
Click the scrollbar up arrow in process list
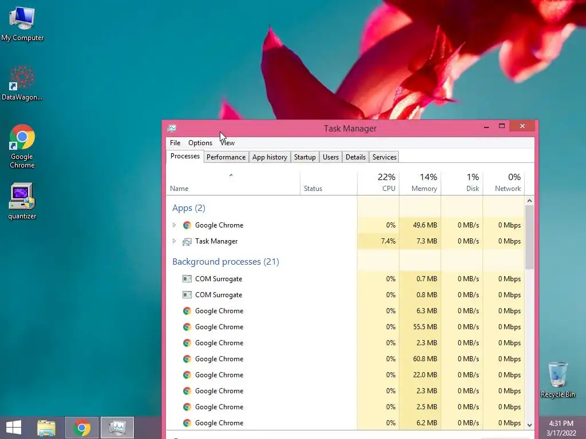pos(529,201)
